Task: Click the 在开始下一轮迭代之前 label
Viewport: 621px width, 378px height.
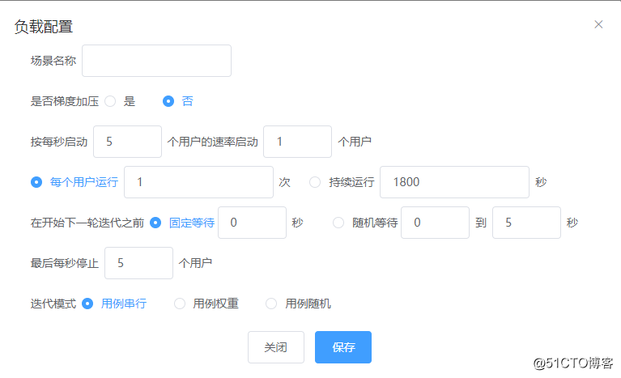Action: (87, 223)
